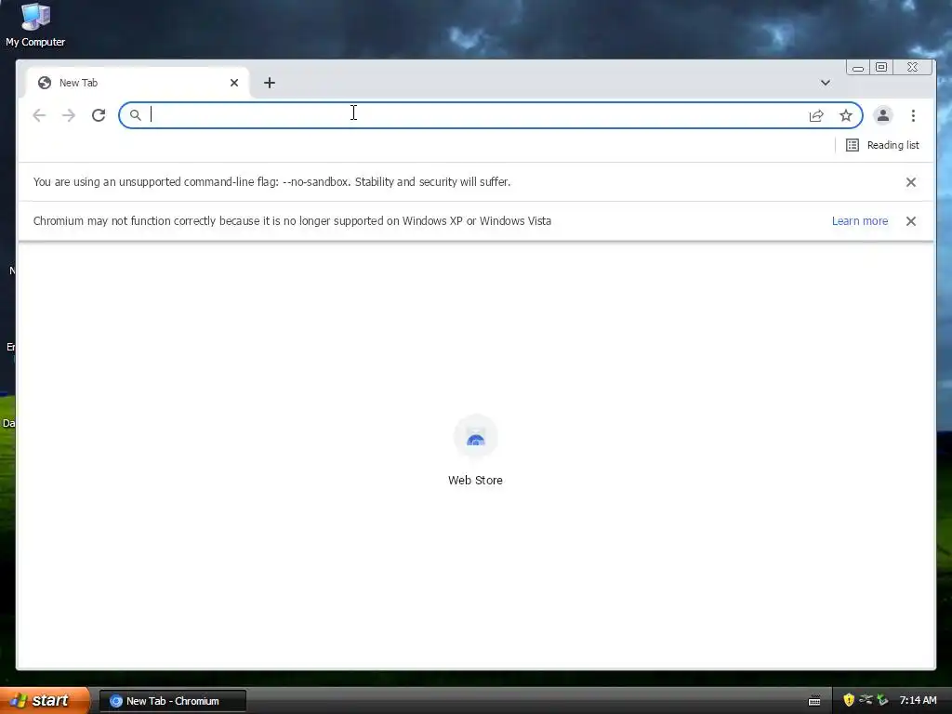Open the Windows start menu

45,700
